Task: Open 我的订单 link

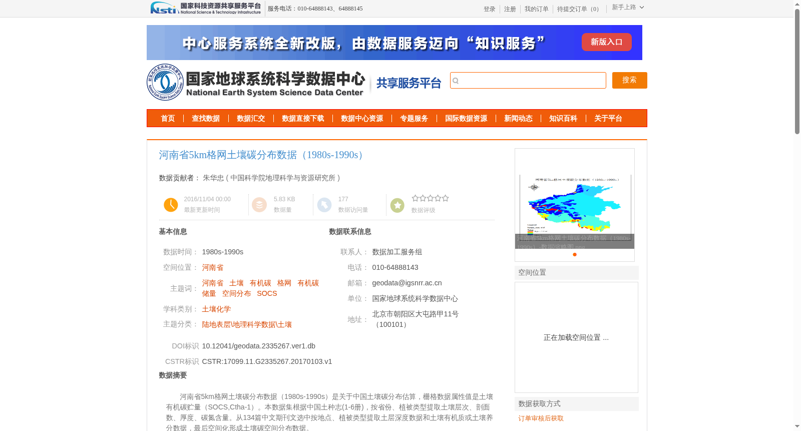Action: pos(537,9)
